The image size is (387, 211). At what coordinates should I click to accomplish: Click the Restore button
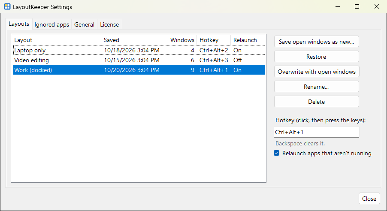click(x=316, y=57)
